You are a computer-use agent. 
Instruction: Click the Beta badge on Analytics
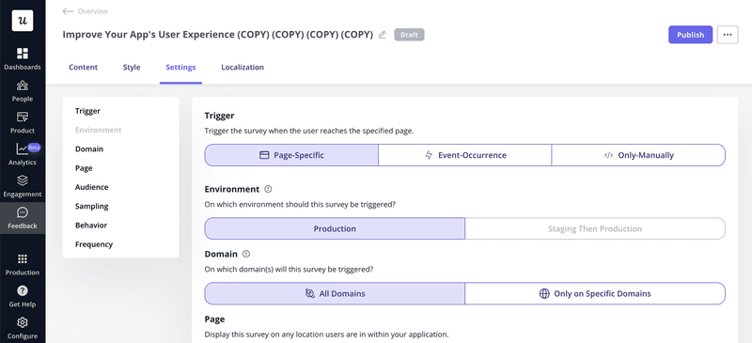pos(34,148)
